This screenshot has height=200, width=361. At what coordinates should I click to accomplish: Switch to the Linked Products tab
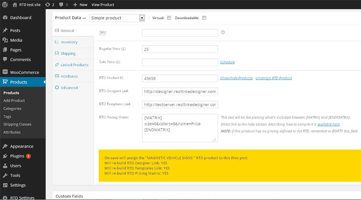[74, 65]
